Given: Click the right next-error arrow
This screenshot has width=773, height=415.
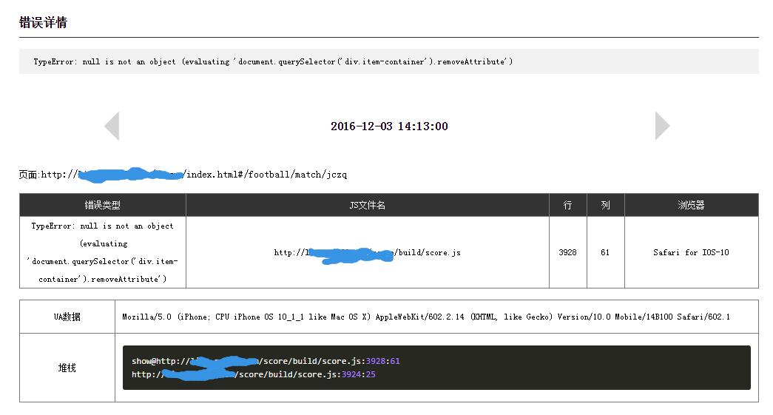Looking at the screenshot, I should (662, 126).
